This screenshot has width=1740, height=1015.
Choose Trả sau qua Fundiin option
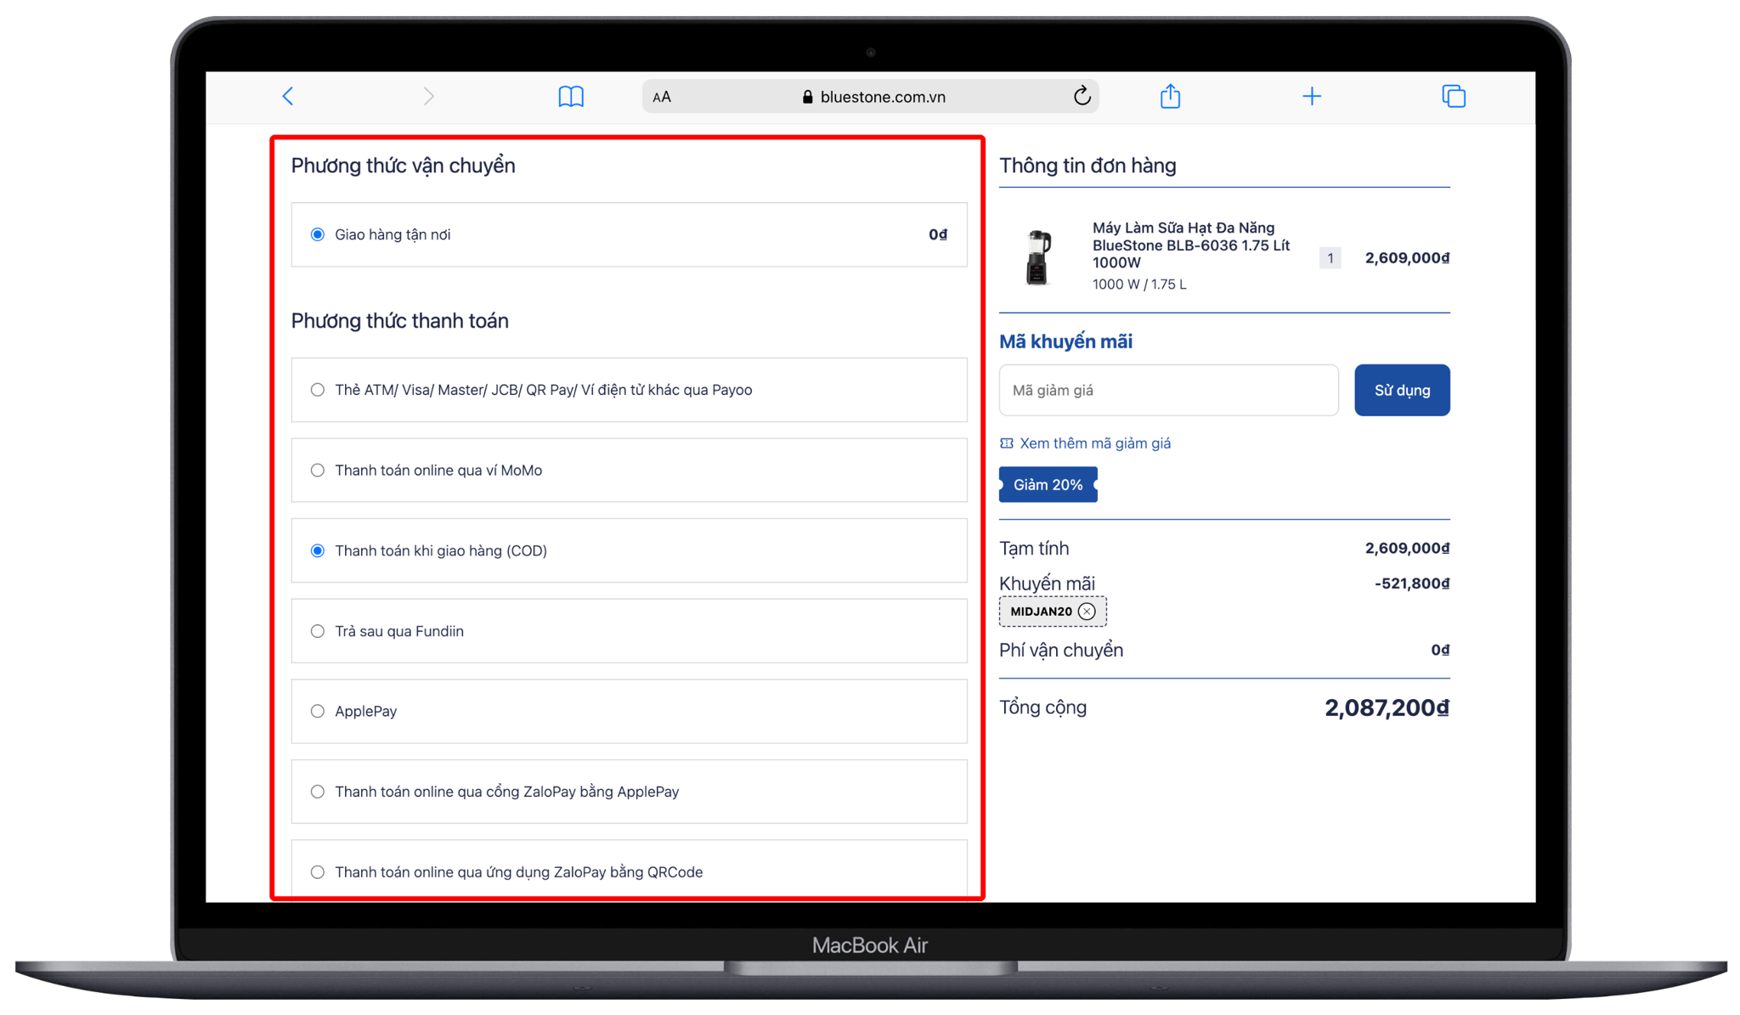coord(318,631)
